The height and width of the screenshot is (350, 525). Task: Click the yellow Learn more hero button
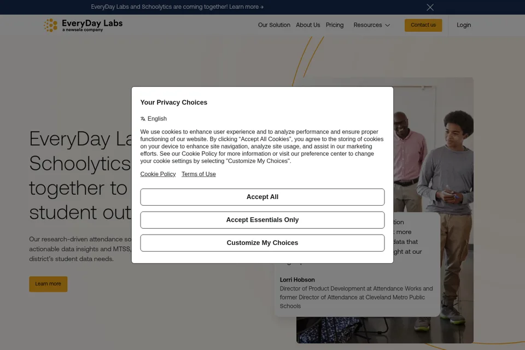click(48, 284)
